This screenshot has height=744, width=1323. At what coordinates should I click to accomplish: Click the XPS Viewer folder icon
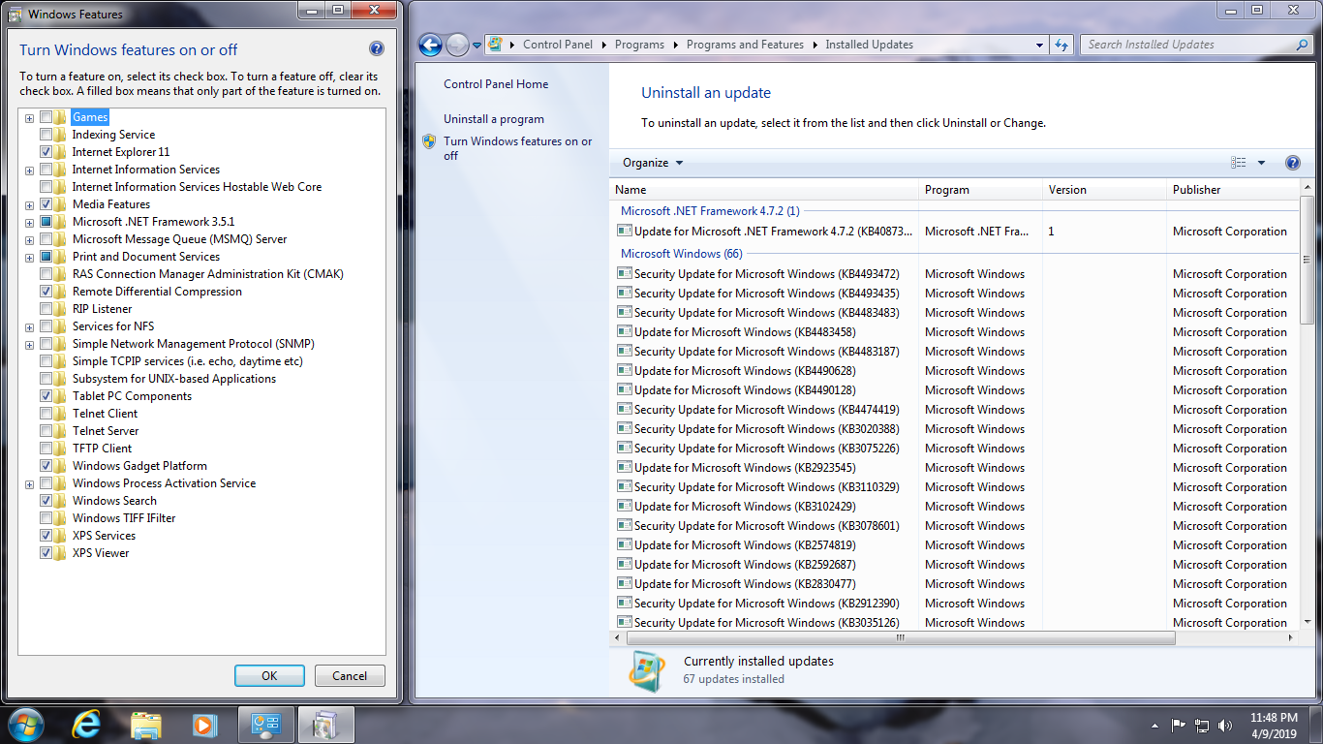click(x=61, y=553)
